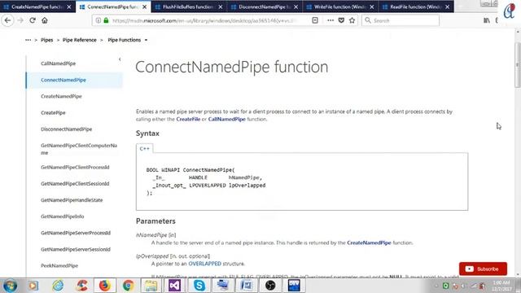Open GetNamedPipeServerProcessId in the sidebar
The width and height of the screenshot is (521, 293).
click(x=76, y=233)
